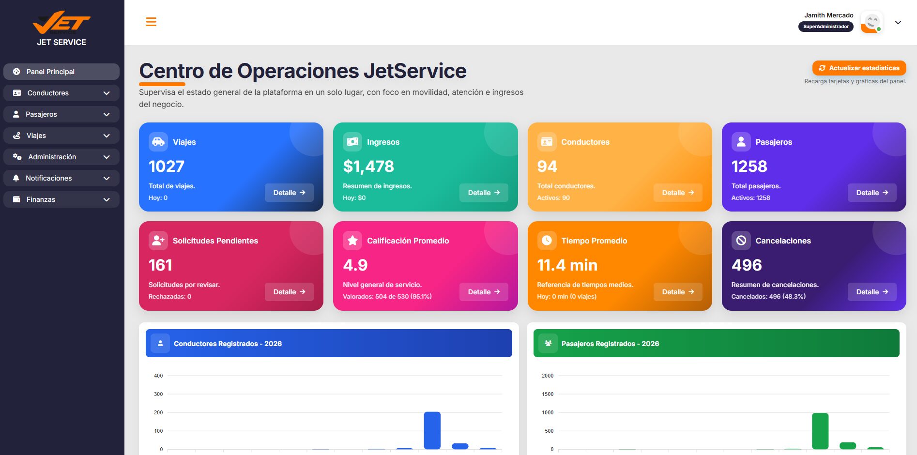Open the Conductores sidebar menu
The width and height of the screenshot is (917, 455).
click(61, 93)
